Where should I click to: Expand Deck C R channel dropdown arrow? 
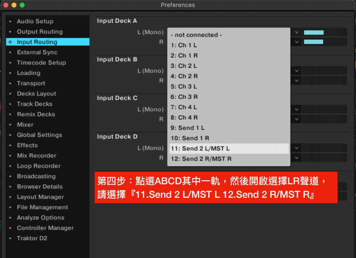point(296,119)
